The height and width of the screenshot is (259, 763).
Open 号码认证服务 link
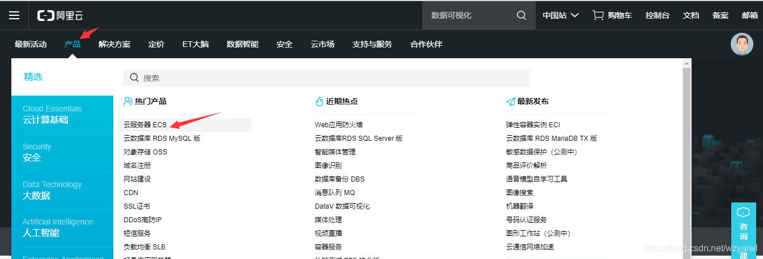tap(526, 220)
